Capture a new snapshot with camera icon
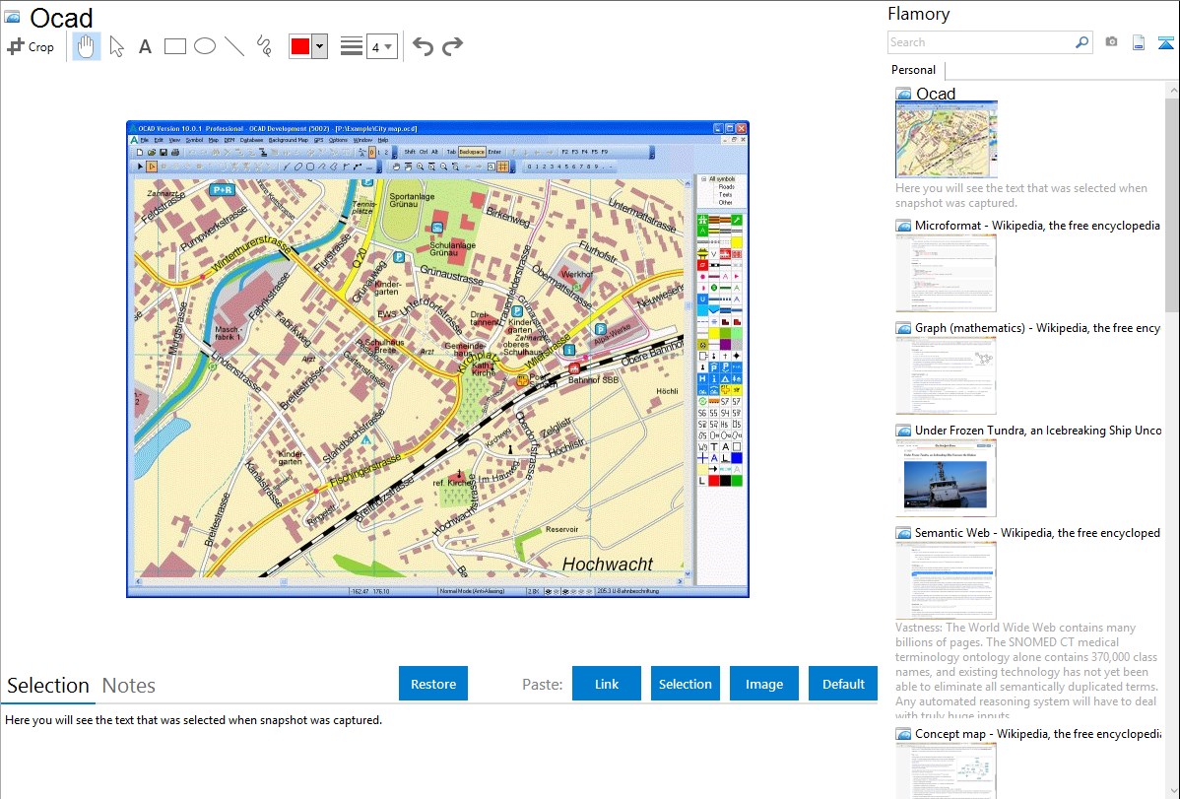Image resolution: width=1180 pixels, height=799 pixels. click(x=1111, y=42)
